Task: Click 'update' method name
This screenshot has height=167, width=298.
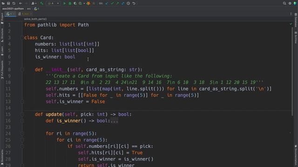Action: tap(54, 115)
